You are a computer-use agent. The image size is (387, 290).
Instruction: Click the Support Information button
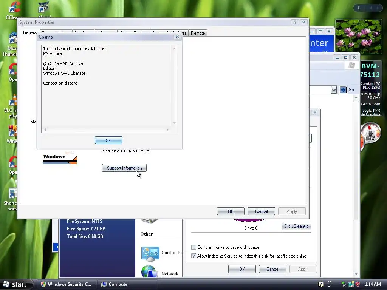[124, 168]
